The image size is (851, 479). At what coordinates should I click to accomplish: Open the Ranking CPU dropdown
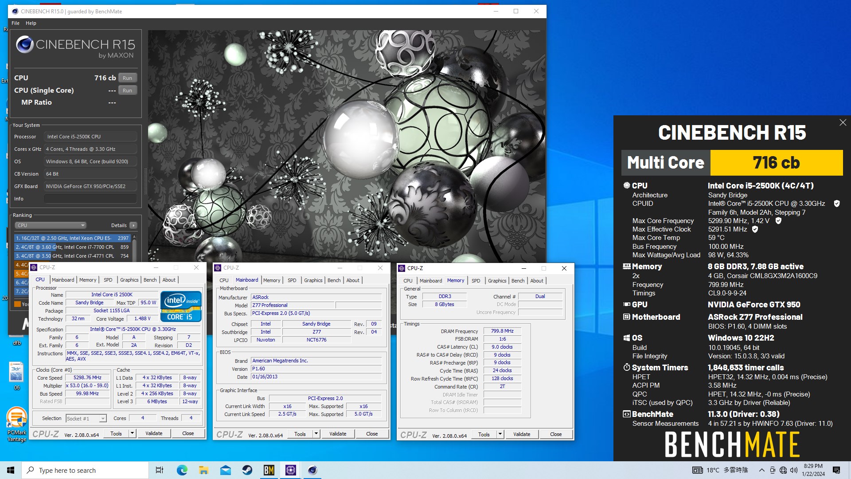51,225
